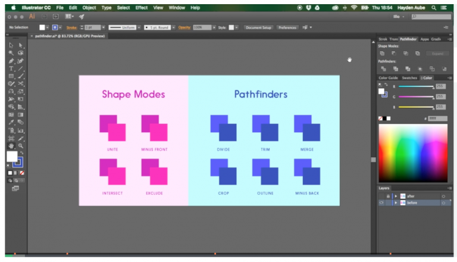457x262 pixels.
Task: Select the Direct Selection tool
Action: tap(20, 45)
